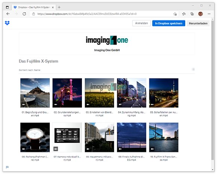Open the user profile avatar
The width and height of the screenshot is (217, 174).
tap(201, 14)
